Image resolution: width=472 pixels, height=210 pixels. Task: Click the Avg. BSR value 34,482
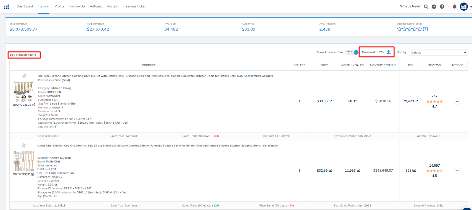[x=171, y=29]
